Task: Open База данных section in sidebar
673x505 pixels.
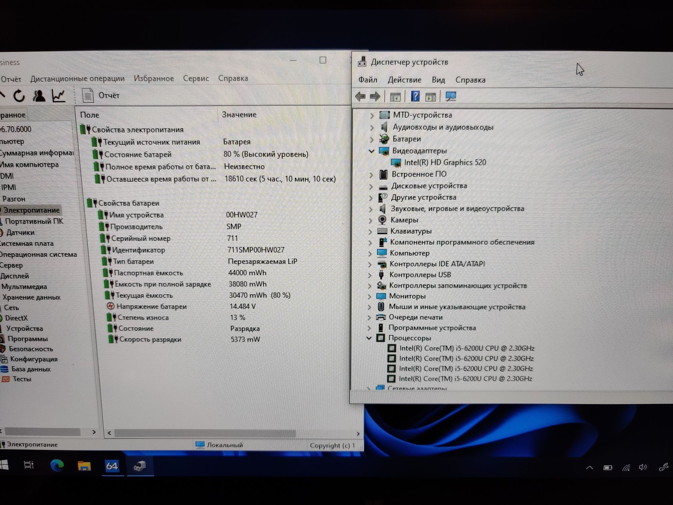Action: 31,369
